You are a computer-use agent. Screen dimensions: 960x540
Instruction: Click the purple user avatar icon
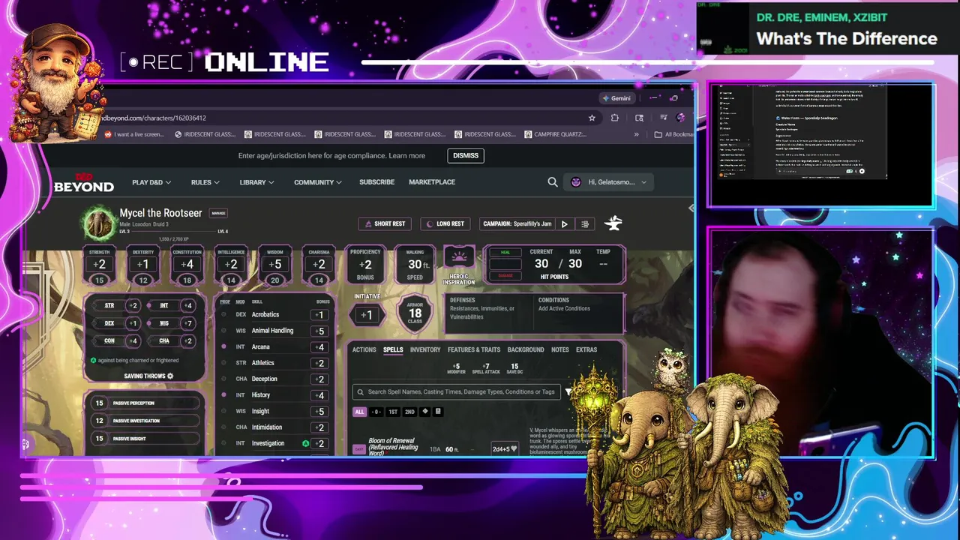[x=576, y=182]
